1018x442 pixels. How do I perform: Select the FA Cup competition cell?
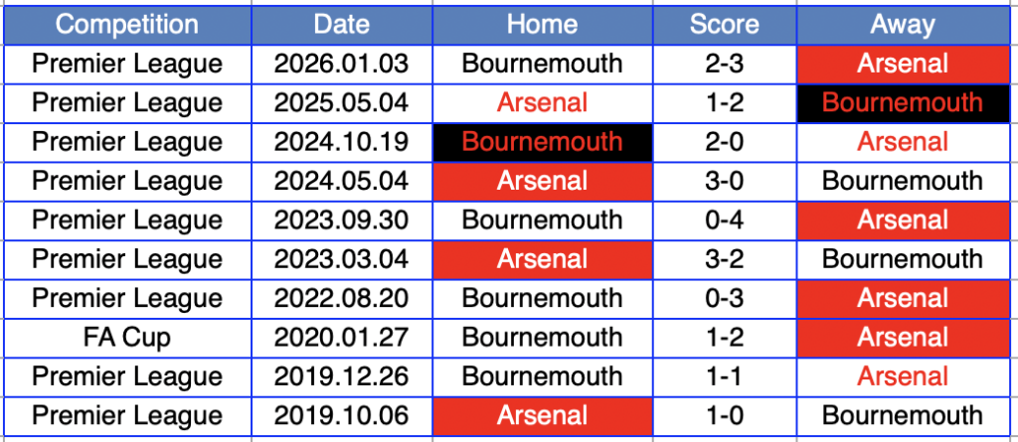click(126, 338)
